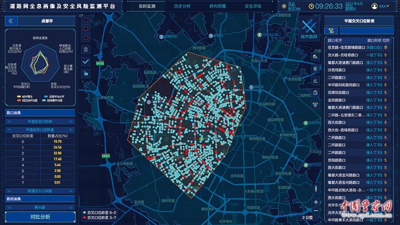The width and height of the screenshot is (400, 225).
Task: Collapse left panel with double-arrow button
Action: tap(11, 21)
